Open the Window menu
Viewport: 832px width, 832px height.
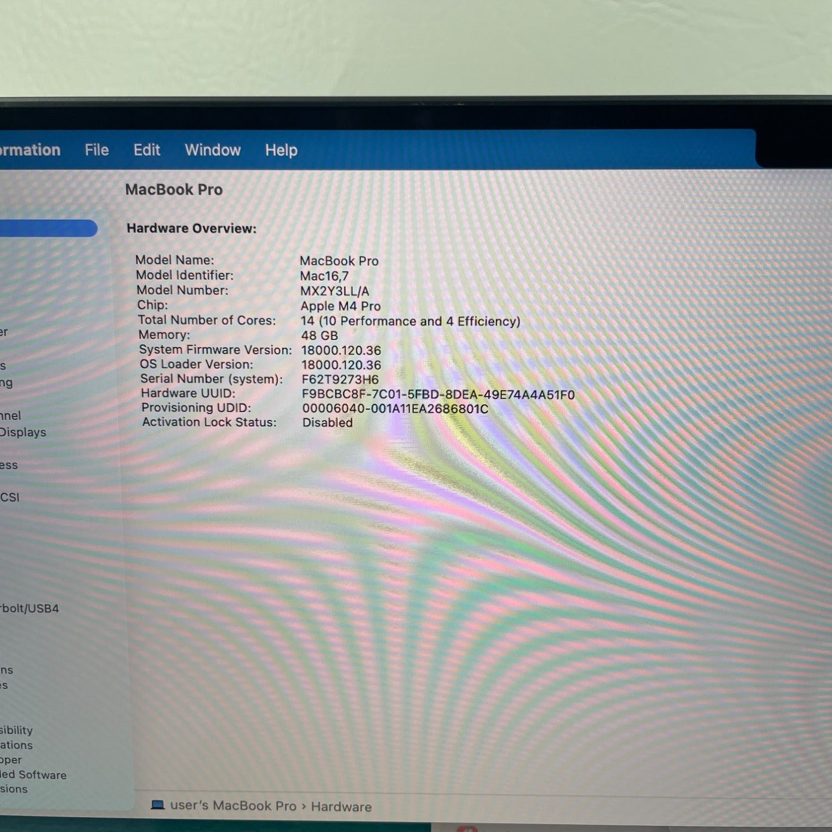coord(212,150)
